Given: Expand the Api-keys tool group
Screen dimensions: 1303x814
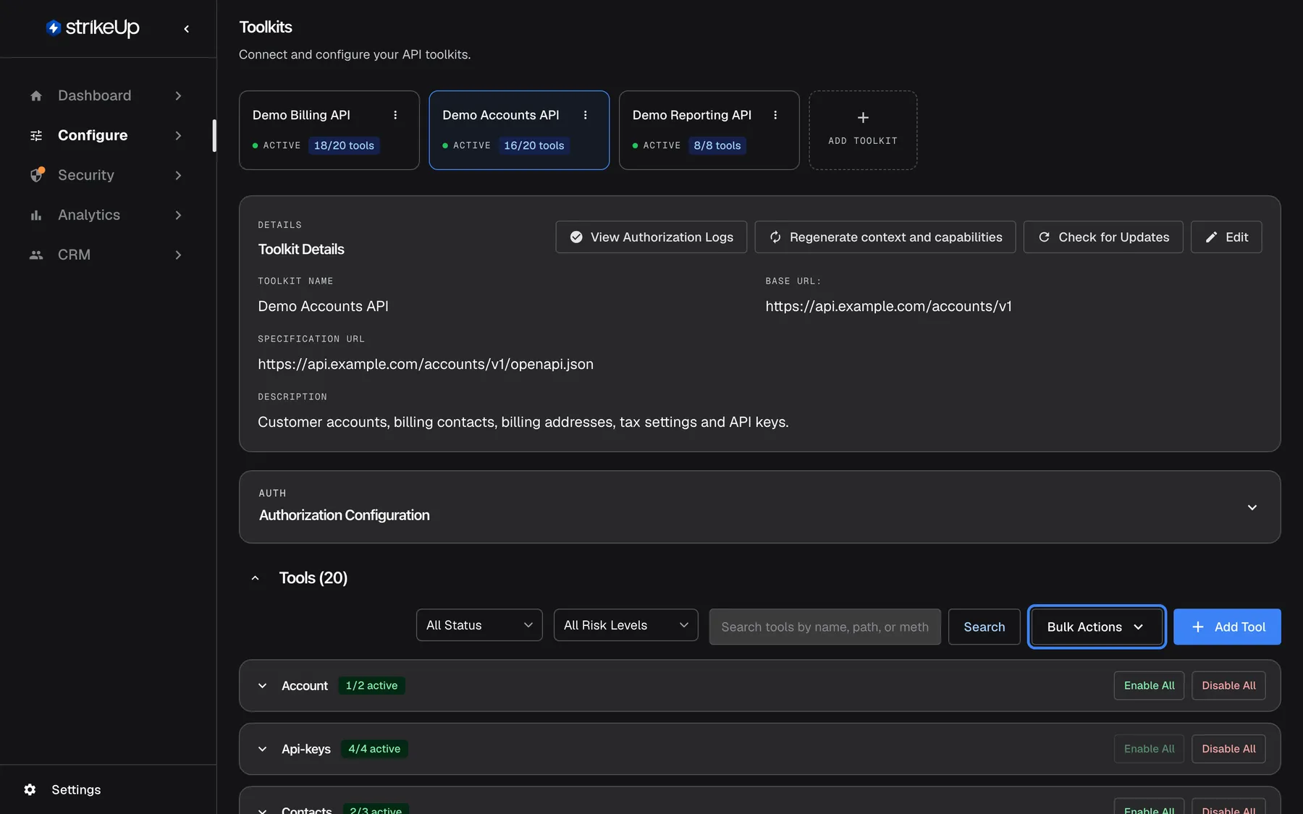Looking at the screenshot, I should coord(263,749).
